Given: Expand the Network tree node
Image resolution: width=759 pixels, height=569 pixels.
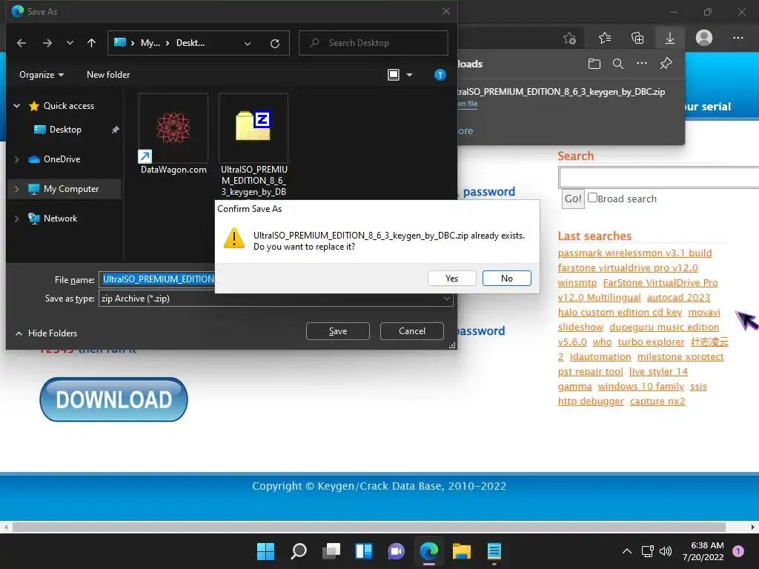Looking at the screenshot, I should coord(16,219).
